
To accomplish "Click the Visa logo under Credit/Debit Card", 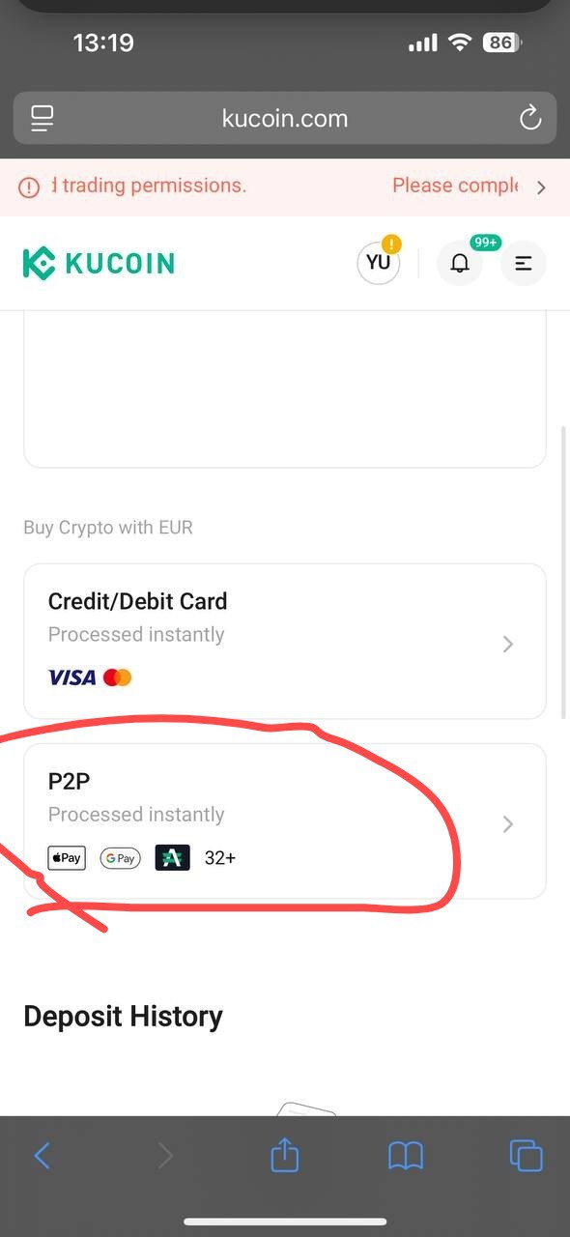I will point(72,677).
